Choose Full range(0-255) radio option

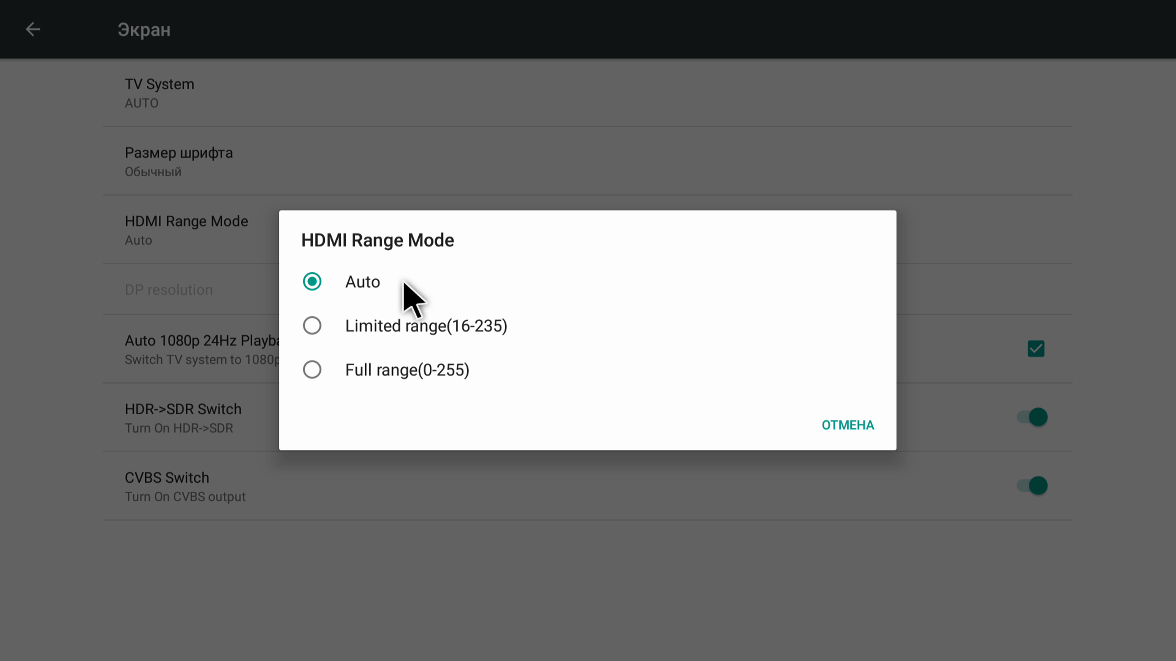pos(312,369)
